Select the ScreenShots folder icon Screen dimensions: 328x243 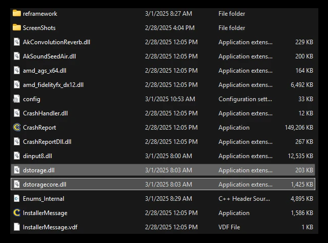(x=16, y=28)
